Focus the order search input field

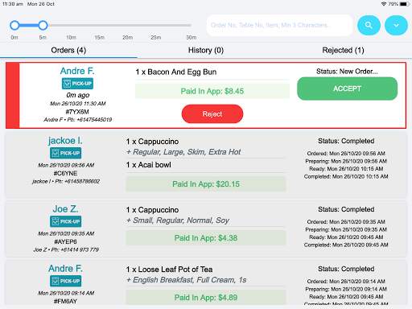(279, 25)
